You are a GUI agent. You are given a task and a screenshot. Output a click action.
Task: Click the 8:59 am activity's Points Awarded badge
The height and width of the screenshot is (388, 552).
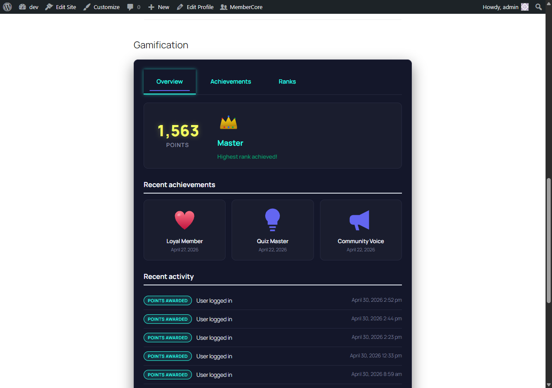[x=168, y=375]
